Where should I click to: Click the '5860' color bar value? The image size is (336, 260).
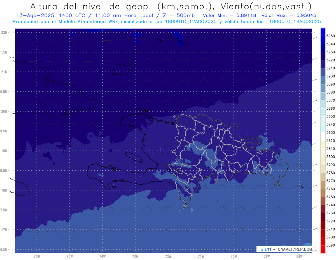coord(331,108)
